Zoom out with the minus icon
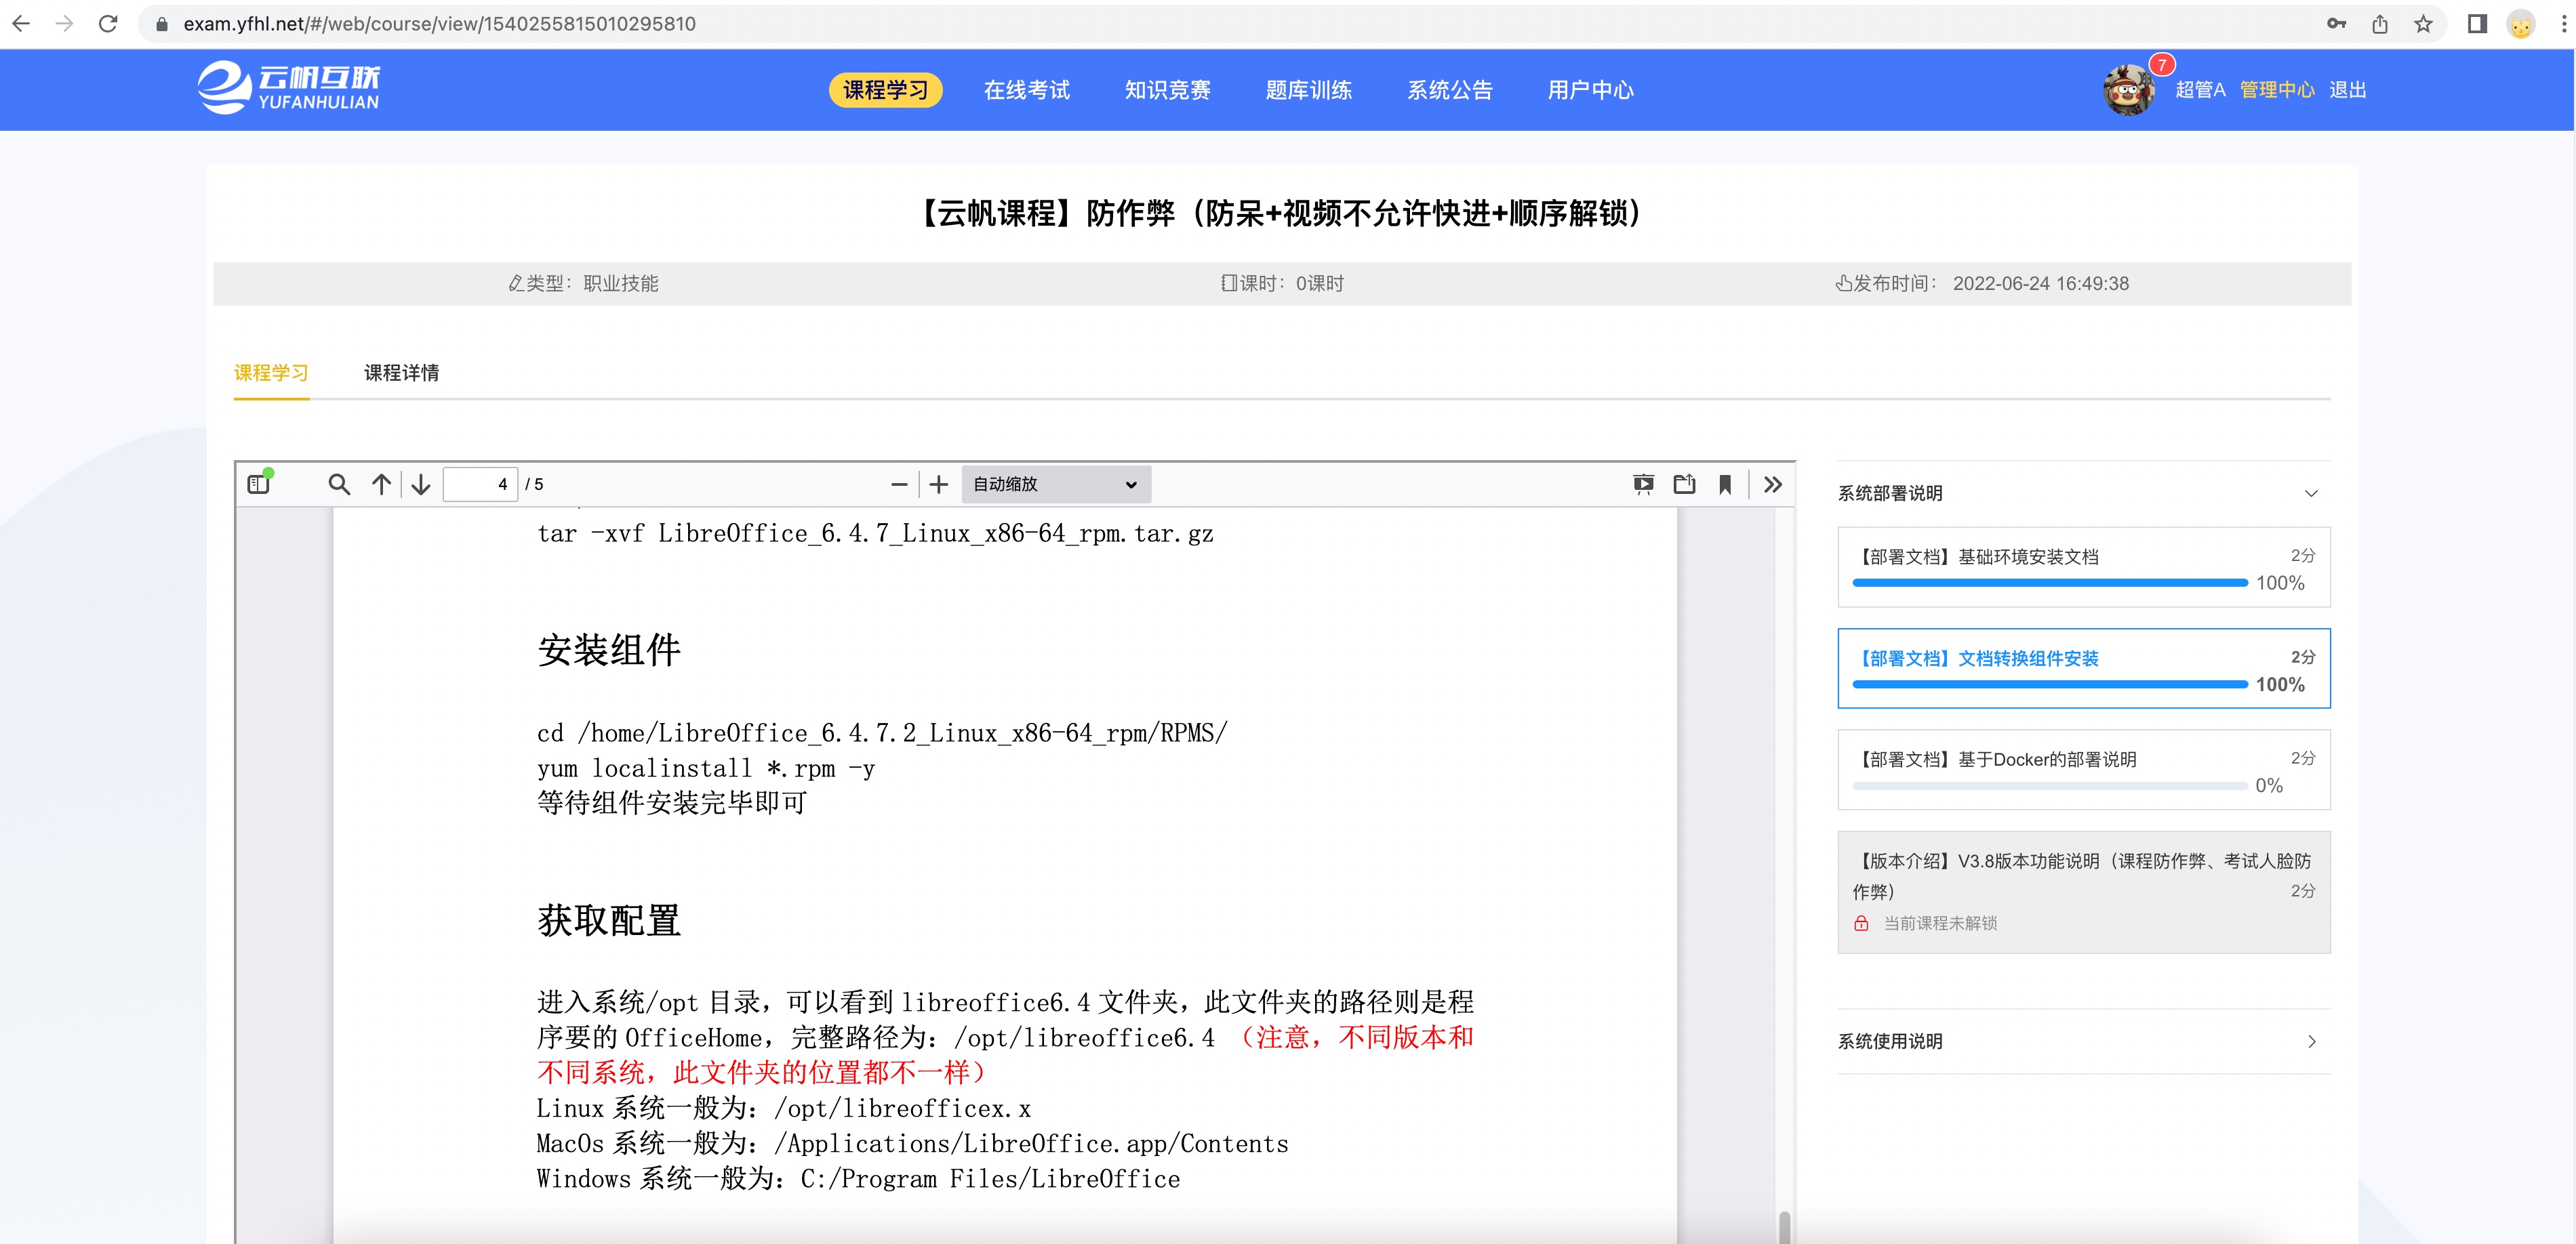This screenshot has width=2576, height=1244. coord(899,484)
